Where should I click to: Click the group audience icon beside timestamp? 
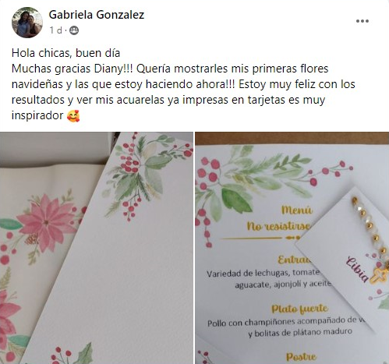pos(74,30)
